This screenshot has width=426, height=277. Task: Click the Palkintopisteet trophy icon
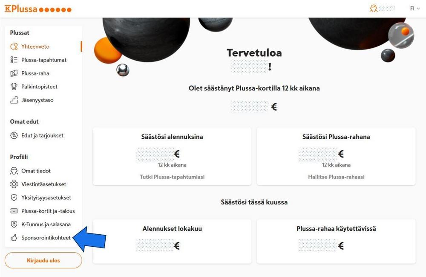coord(14,87)
